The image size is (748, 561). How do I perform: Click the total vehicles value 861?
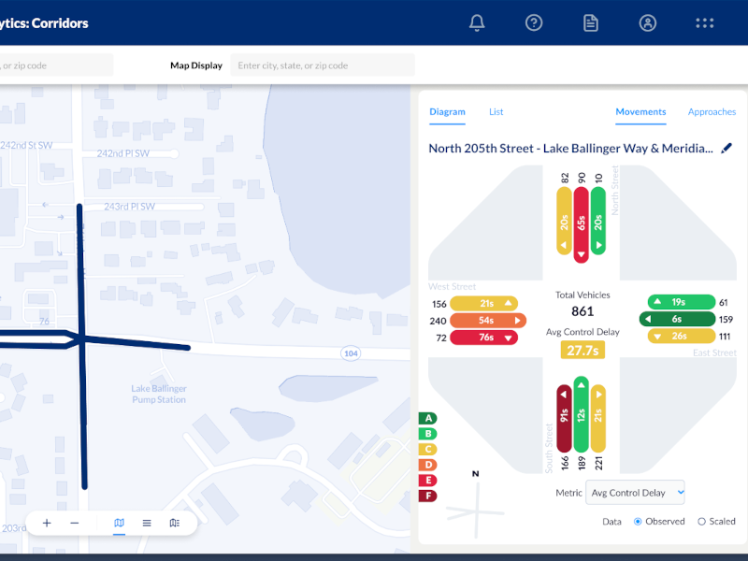tap(583, 311)
